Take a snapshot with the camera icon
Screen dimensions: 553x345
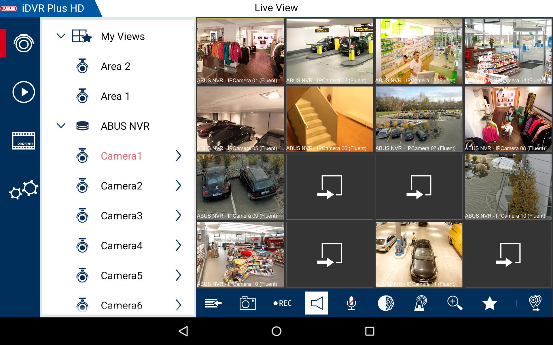pos(247,303)
